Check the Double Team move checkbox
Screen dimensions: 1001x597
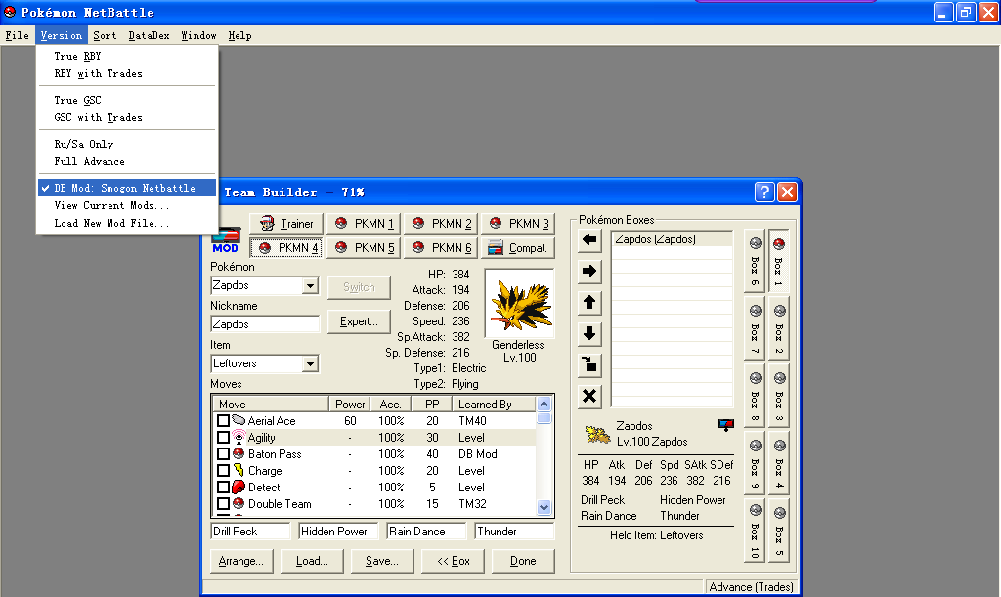click(223, 504)
